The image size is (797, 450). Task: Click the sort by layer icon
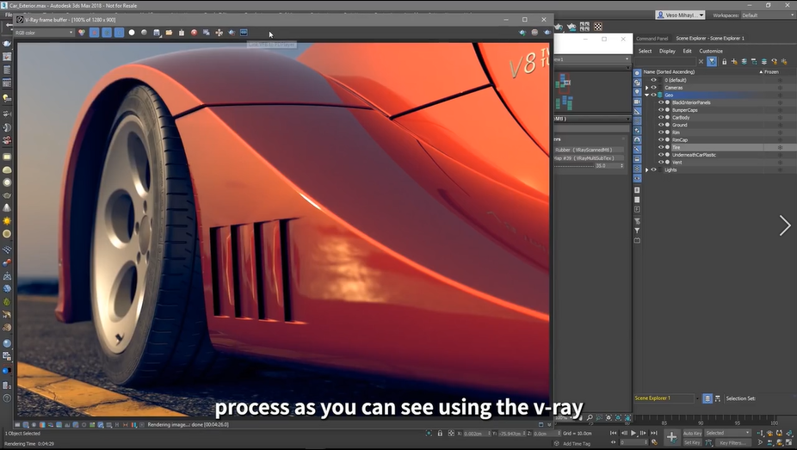point(707,398)
